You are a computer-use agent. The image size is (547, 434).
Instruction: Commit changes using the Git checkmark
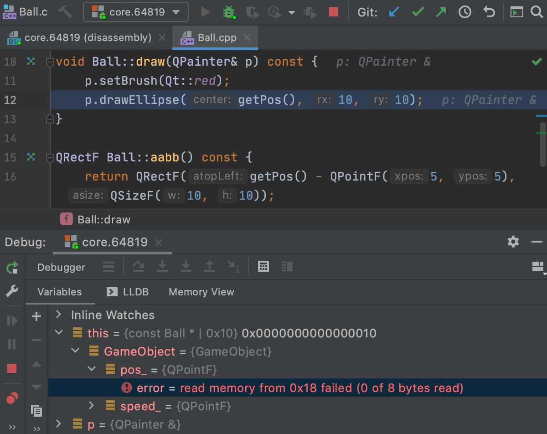(418, 12)
